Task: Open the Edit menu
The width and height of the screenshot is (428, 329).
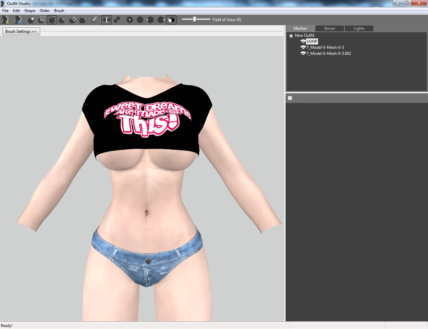Action: (x=16, y=11)
